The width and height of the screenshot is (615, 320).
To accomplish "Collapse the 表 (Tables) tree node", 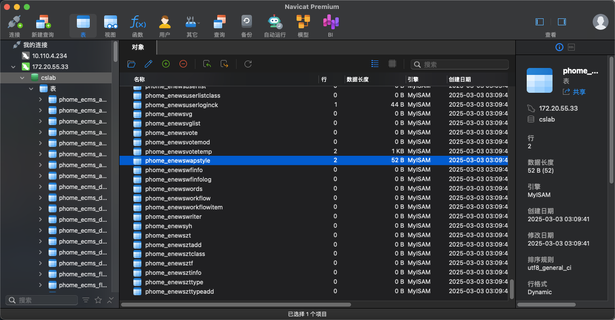I will [31, 89].
